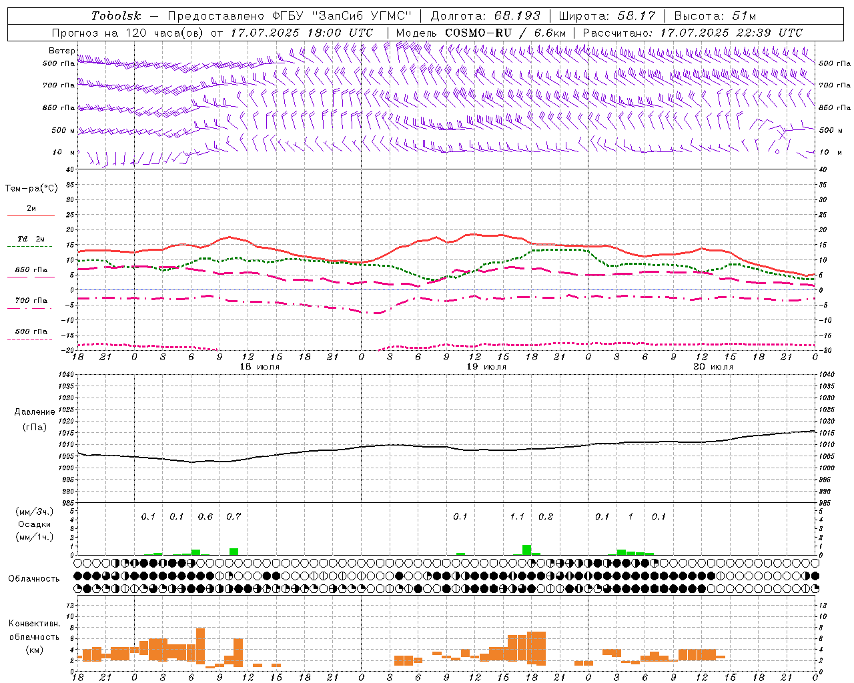Click 'Рассчитано: 17.07.2025 22:39 UTC' text
Screen dimensions: 854x683
coord(693,33)
